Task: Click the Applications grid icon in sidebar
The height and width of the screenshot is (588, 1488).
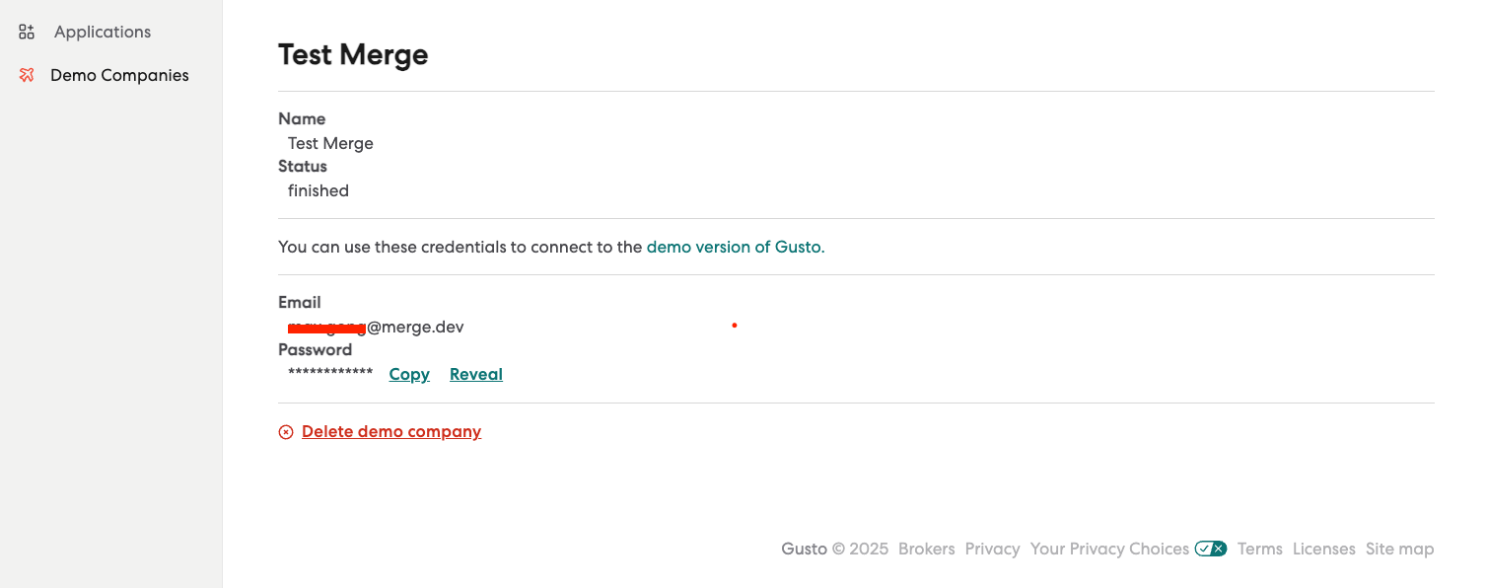Action: pos(27,33)
